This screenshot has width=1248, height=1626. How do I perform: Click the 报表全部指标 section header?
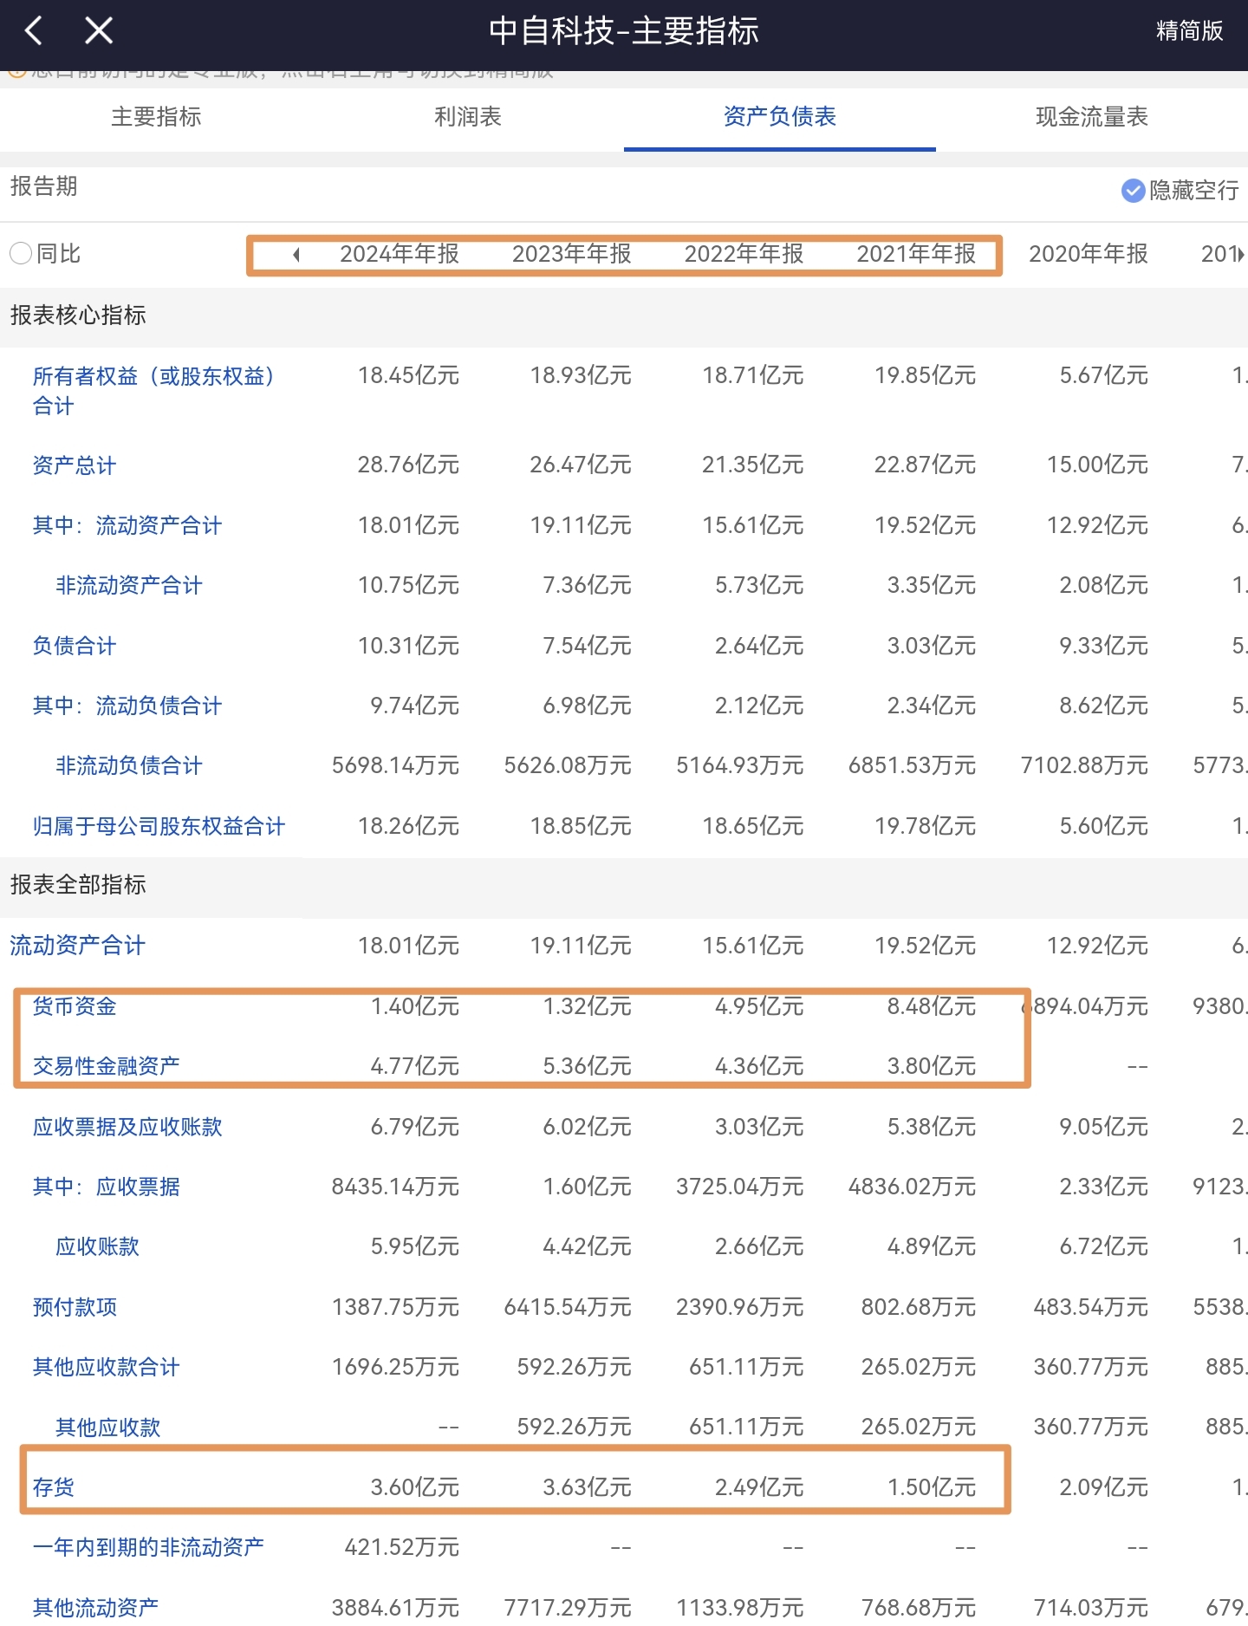(78, 885)
